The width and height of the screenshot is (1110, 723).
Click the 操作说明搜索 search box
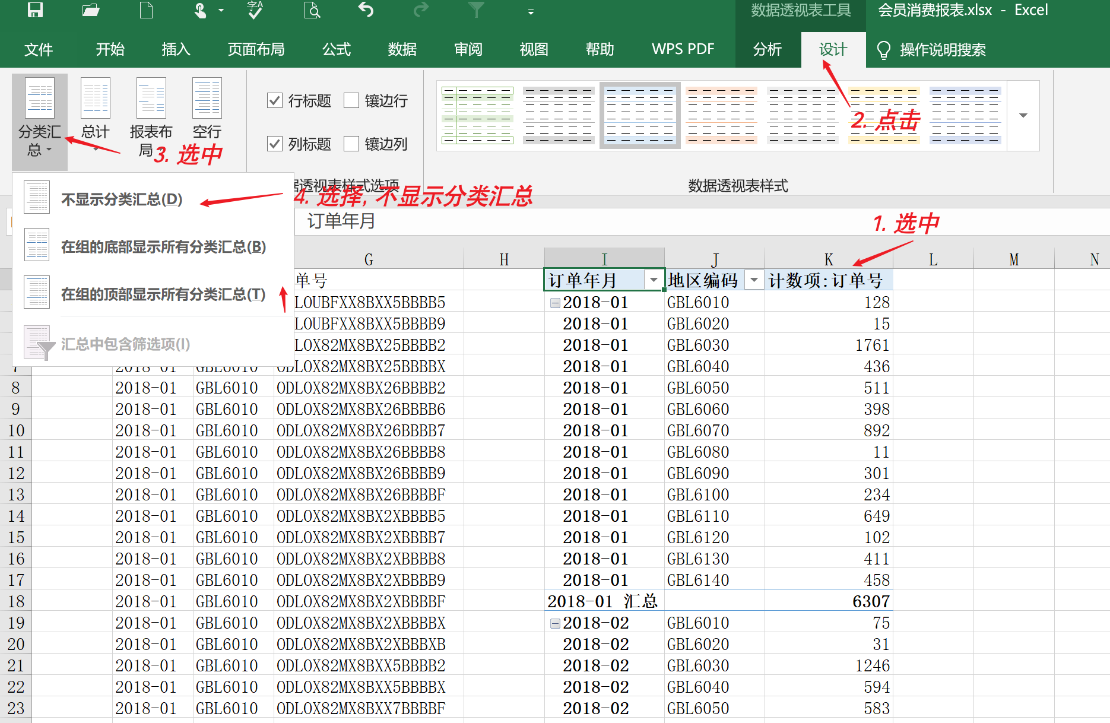tap(943, 50)
